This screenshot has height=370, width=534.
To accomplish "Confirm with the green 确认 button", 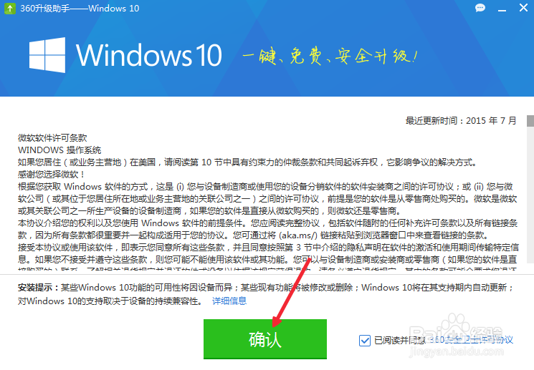I will 265,339.
